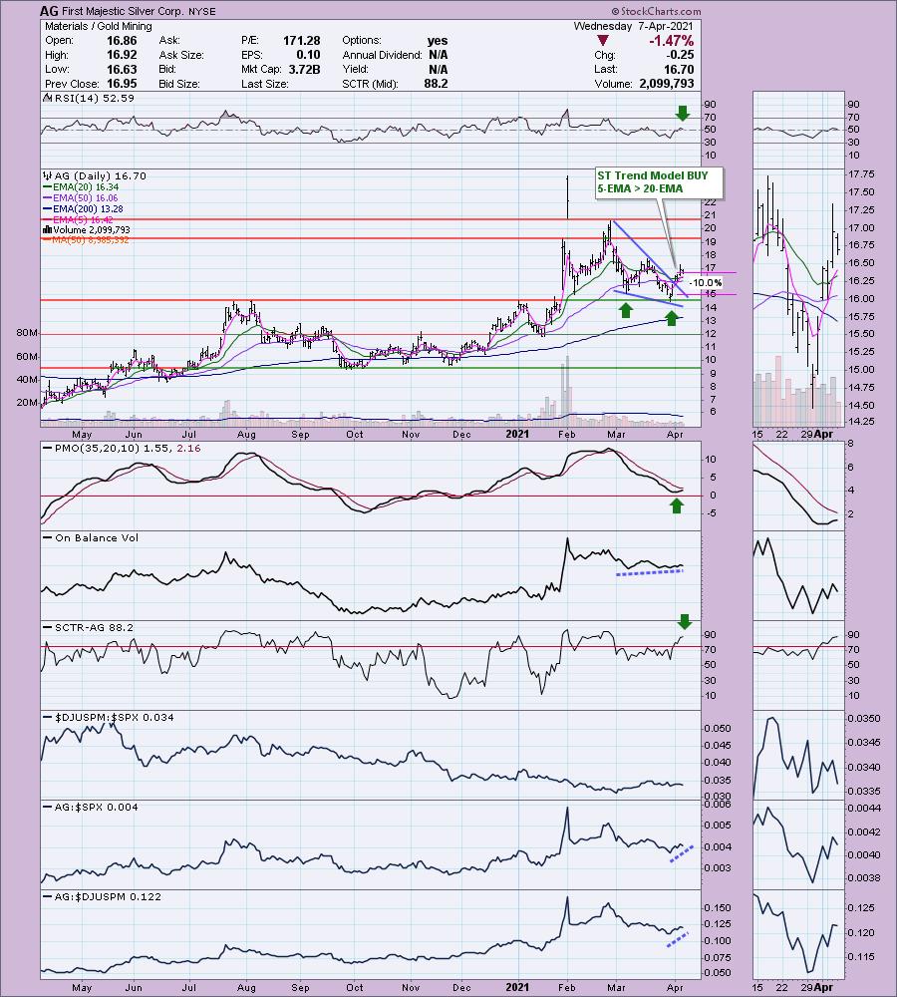Click the Open value 16.86

pos(122,40)
